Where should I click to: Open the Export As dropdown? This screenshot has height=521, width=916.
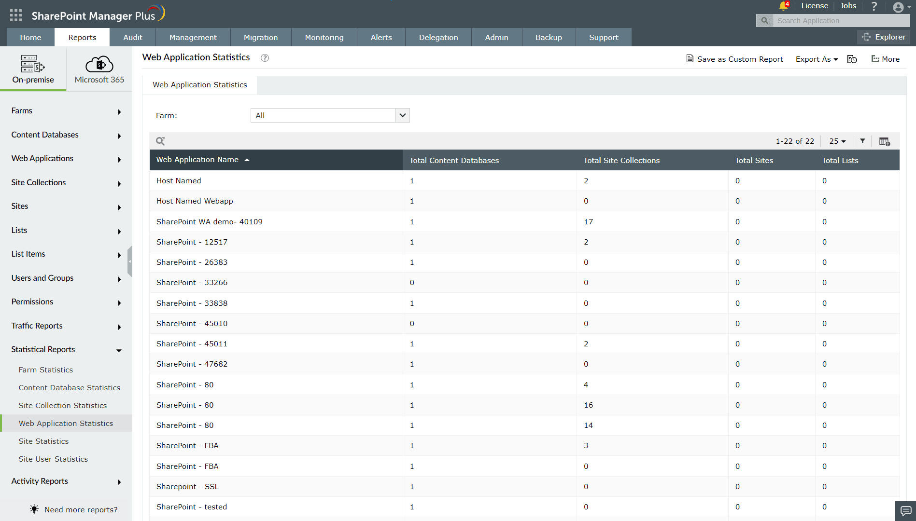(x=817, y=59)
